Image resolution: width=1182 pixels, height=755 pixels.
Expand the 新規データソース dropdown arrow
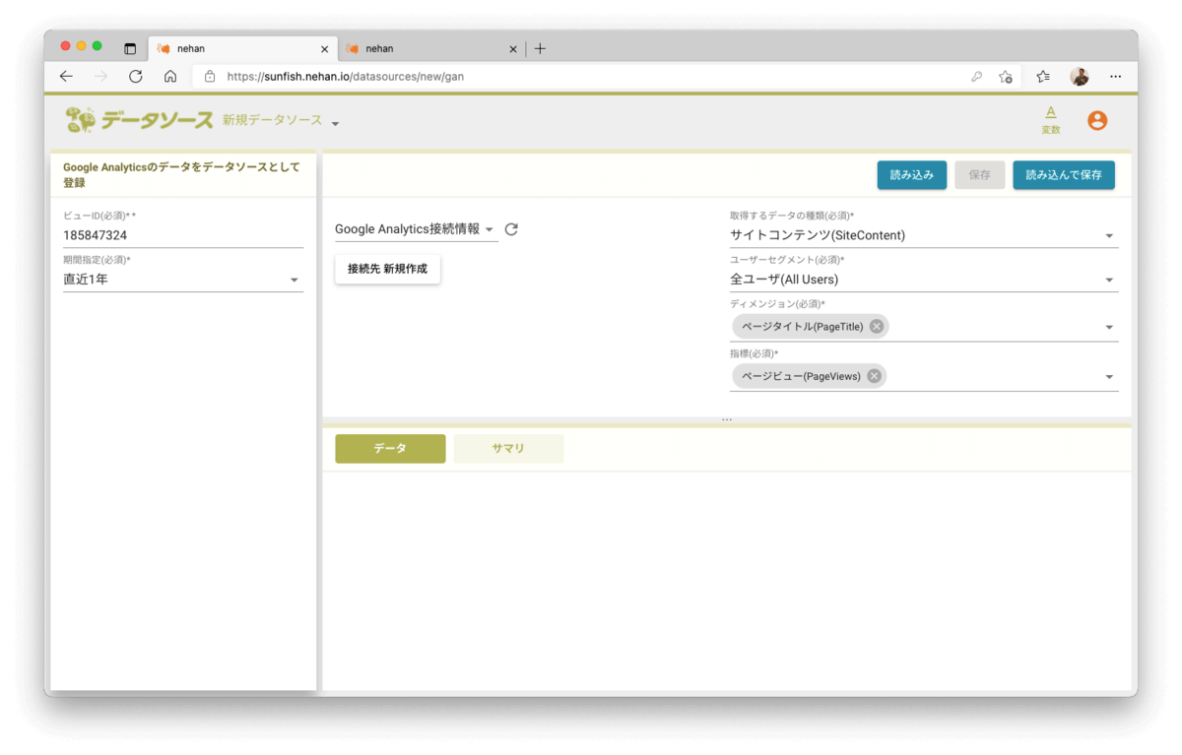click(335, 124)
